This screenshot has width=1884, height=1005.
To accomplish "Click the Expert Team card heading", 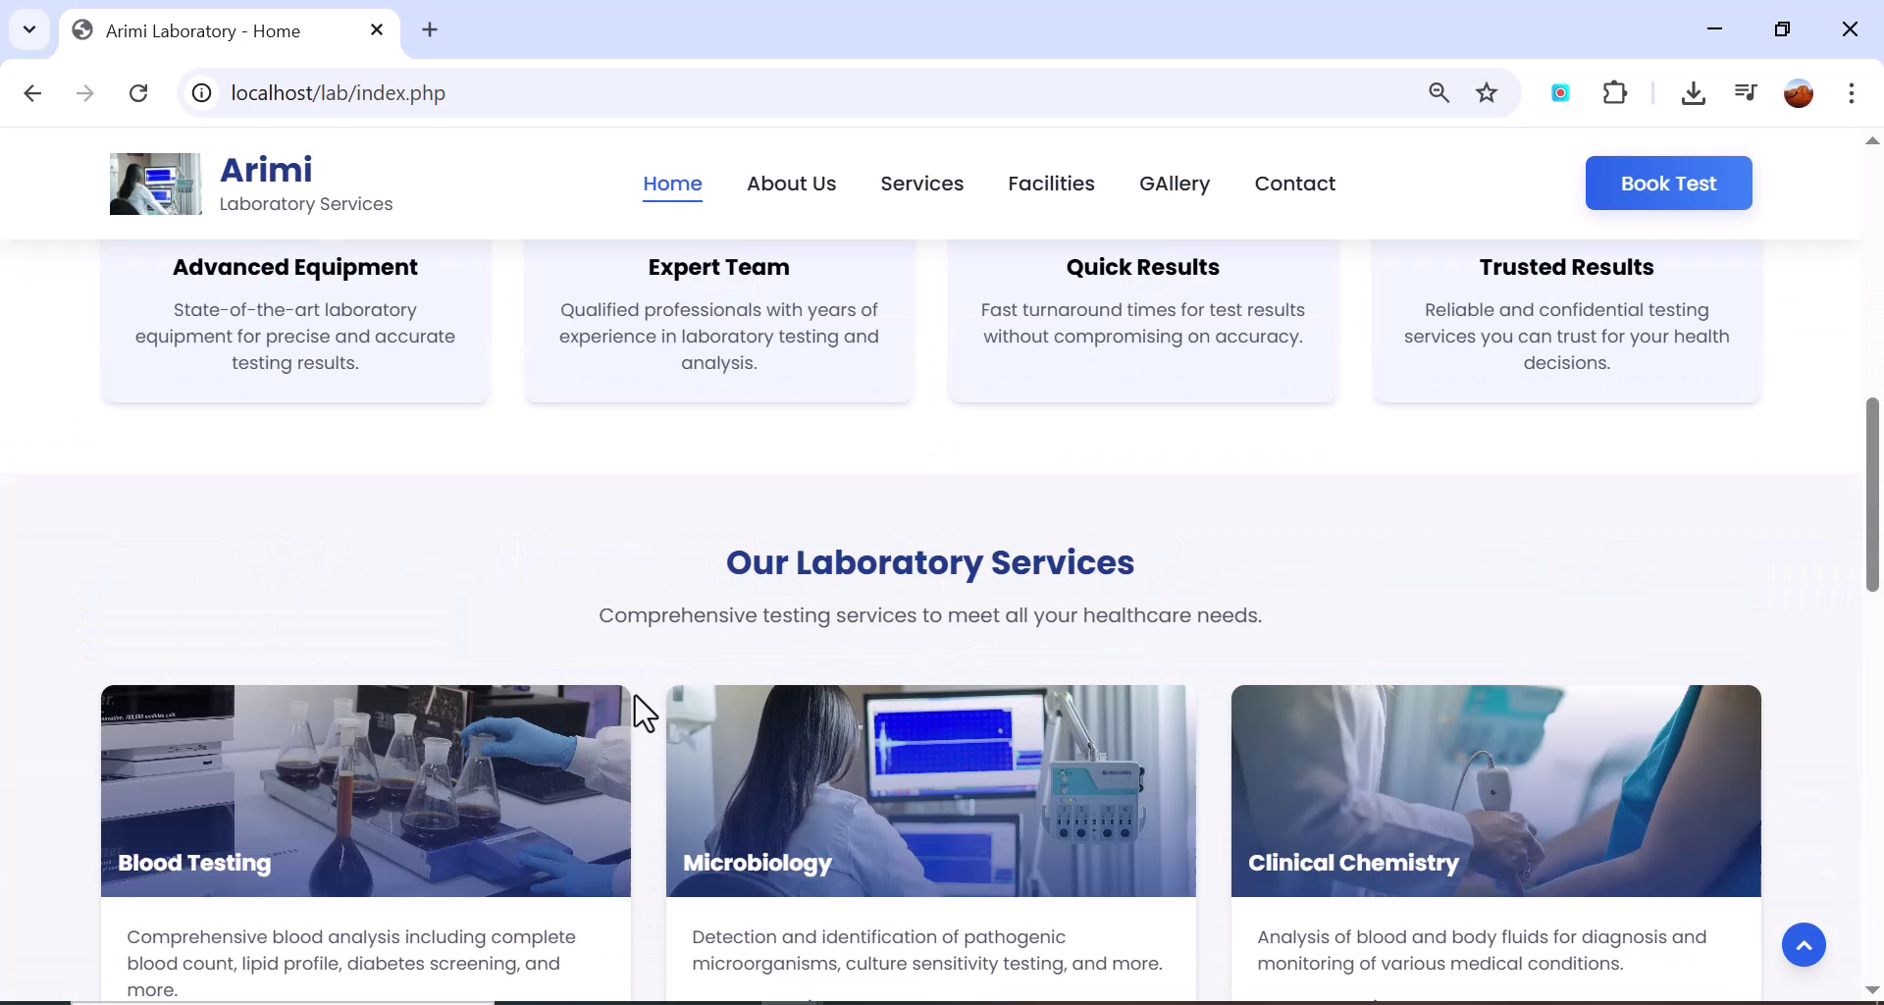I will coord(718,267).
